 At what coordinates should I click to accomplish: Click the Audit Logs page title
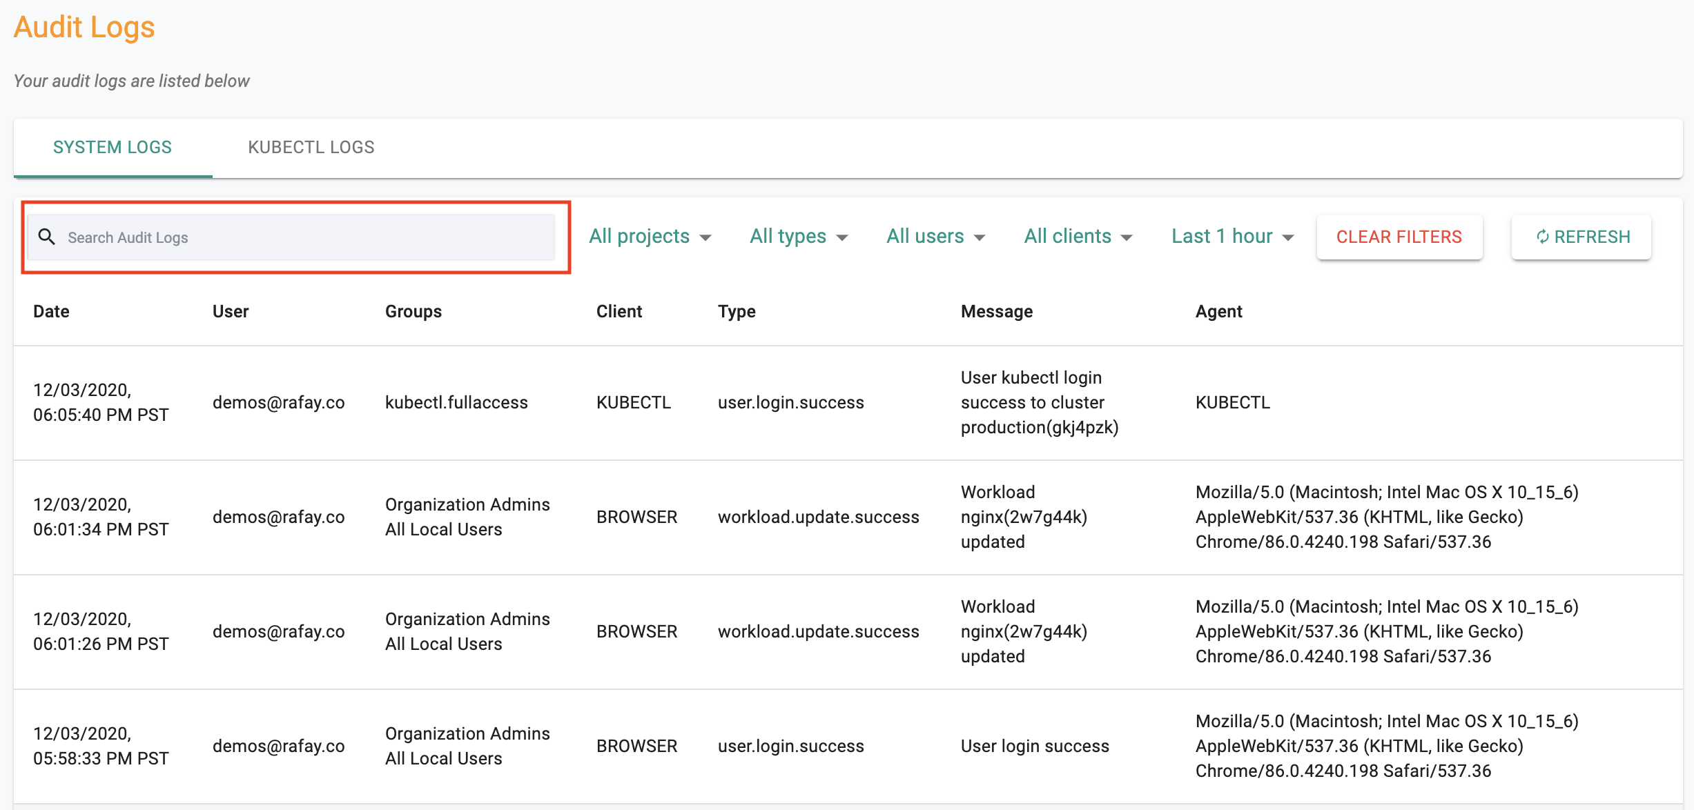click(84, 27)
